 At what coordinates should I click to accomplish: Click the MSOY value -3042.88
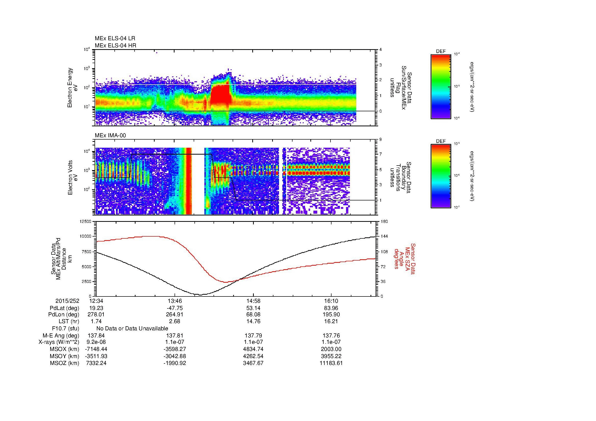point(175,356)
